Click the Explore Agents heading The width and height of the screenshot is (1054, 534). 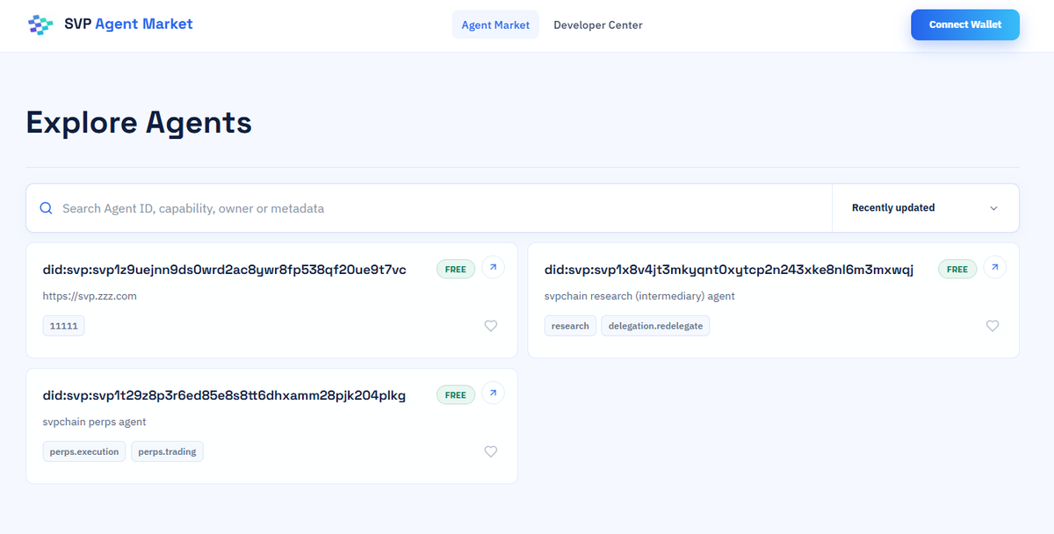139,122
